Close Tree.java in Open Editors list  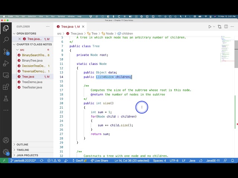click(x=19, y=39)
